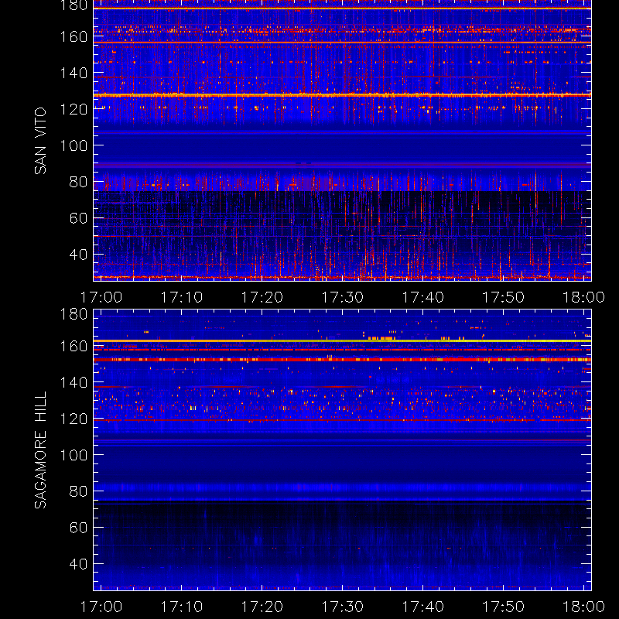Click inside the Sagamore Hill spectrogram plot

point(342,450)
